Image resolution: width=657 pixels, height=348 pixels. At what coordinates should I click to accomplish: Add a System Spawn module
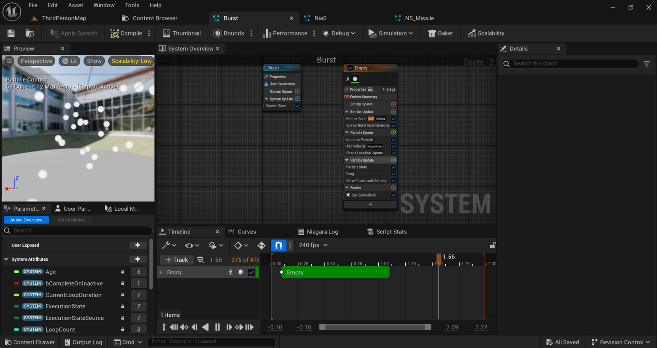297,91
